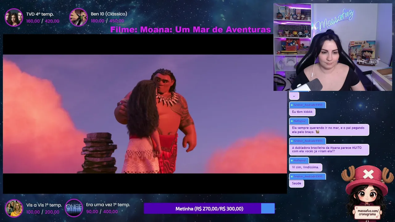Click the TVD 4º temp. circular thumbnail

(14, 17)
